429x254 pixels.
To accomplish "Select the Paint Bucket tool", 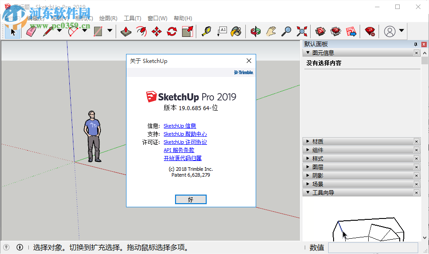I will [x=236, y=31].
